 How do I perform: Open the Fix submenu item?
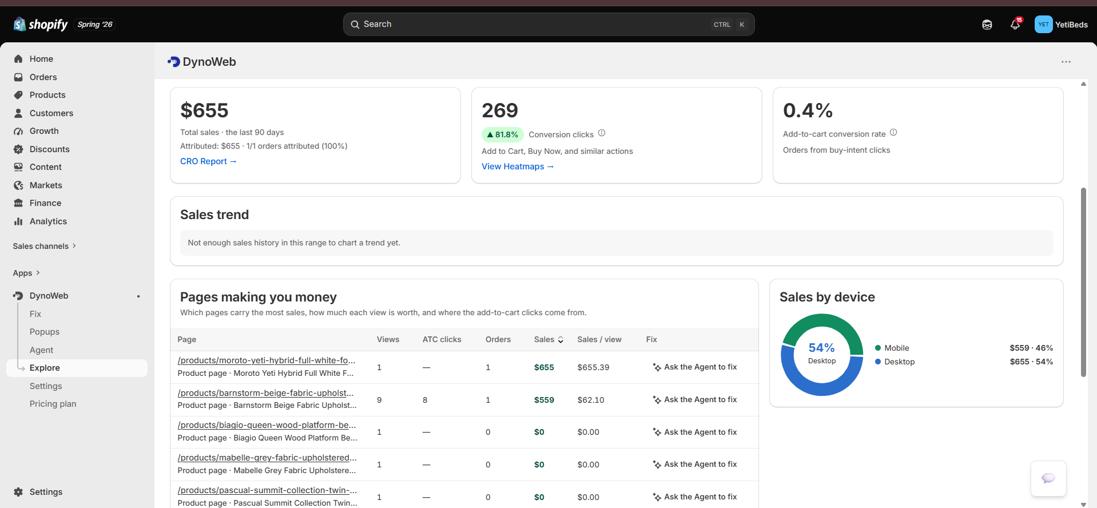pyautogui.click(x=35, y=314)
